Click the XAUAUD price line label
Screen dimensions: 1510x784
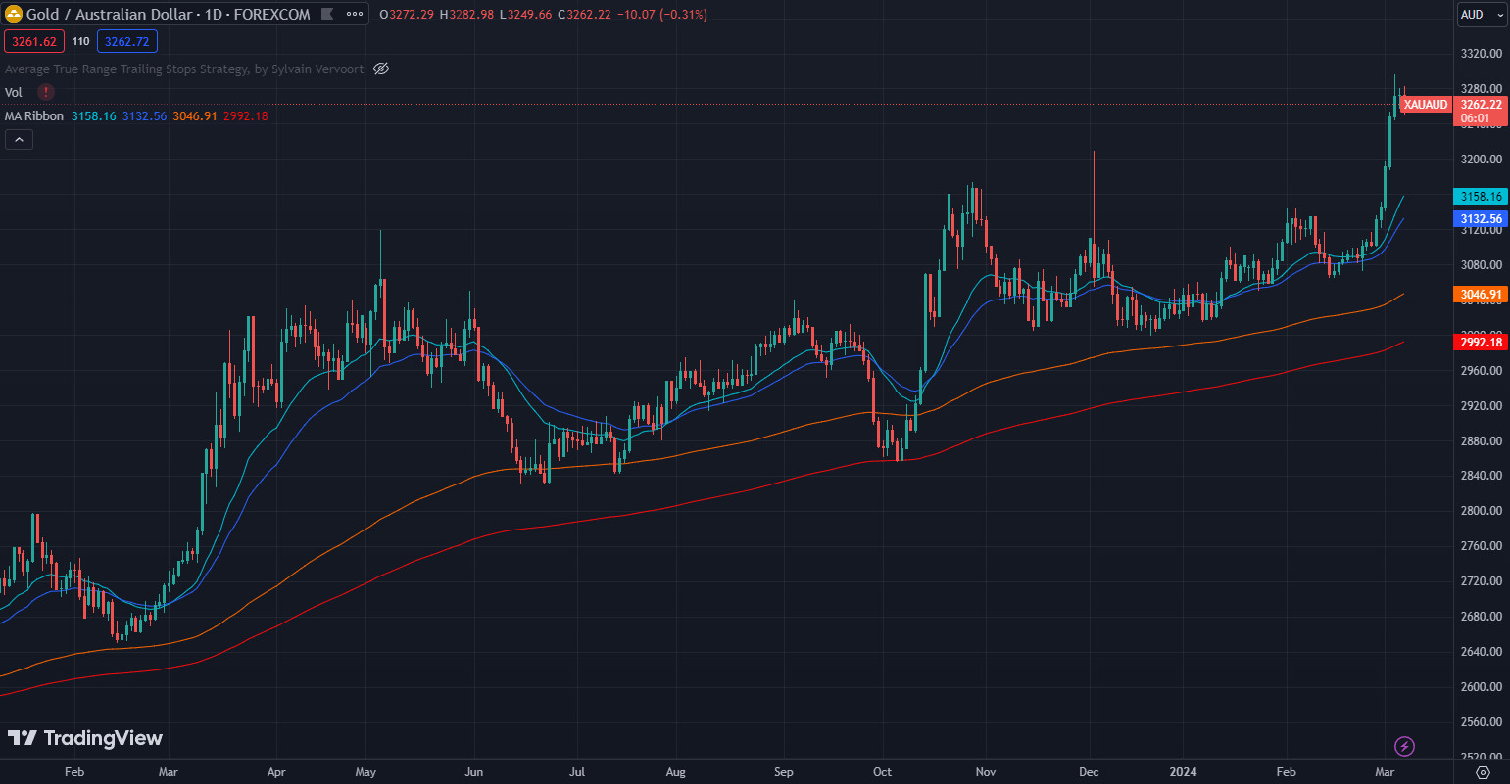coord(1426,105)
